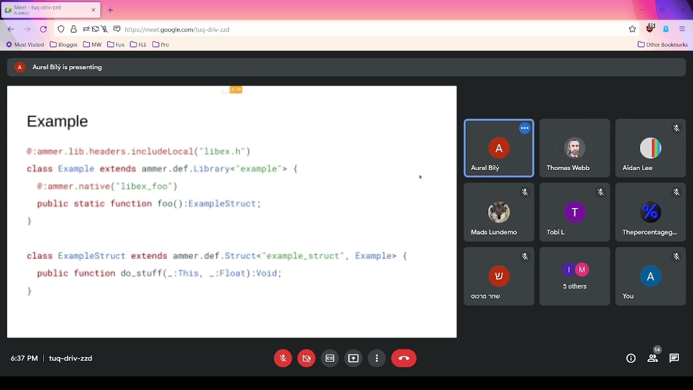Open the FLE bookmark folder
Viewport: 693px width, 390px height.
pos(139,45)
